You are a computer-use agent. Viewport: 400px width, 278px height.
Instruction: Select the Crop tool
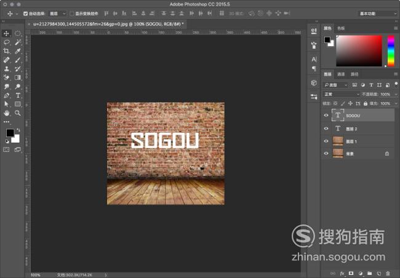[6, 51]
